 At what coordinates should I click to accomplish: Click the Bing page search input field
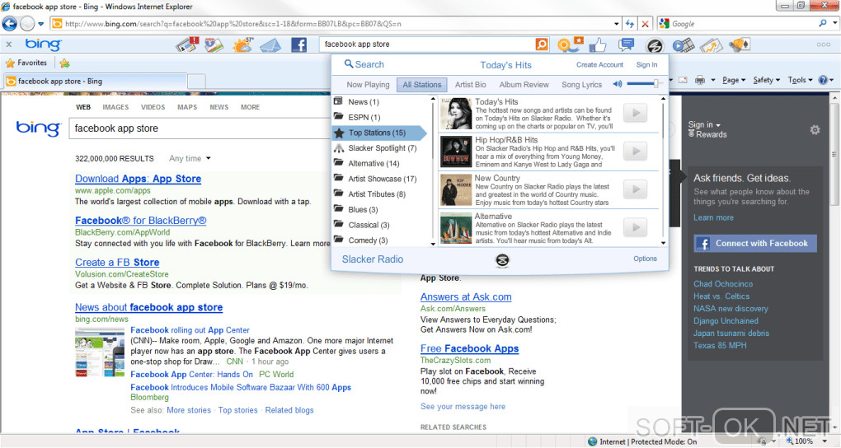pyautogui.click(x=199, y=128)
